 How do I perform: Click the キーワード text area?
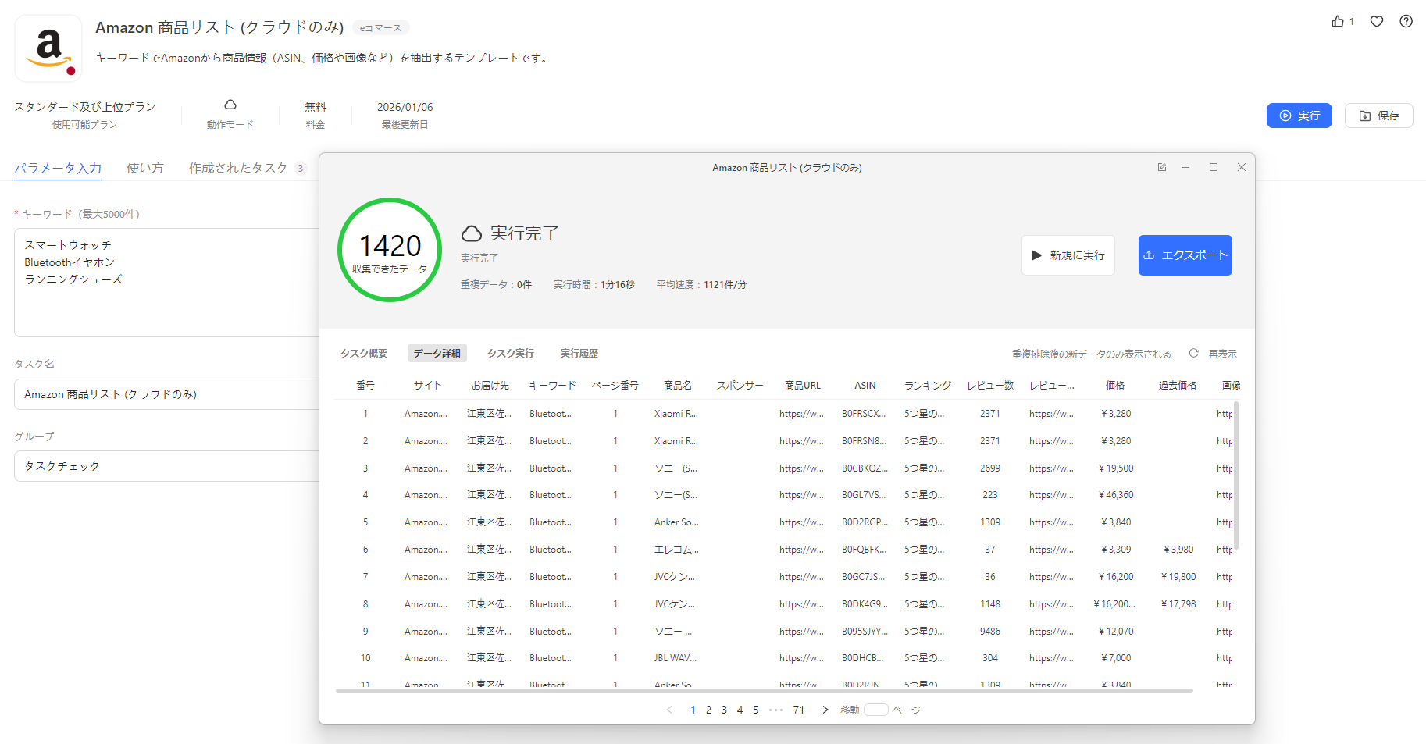click(x=166, y=283)
